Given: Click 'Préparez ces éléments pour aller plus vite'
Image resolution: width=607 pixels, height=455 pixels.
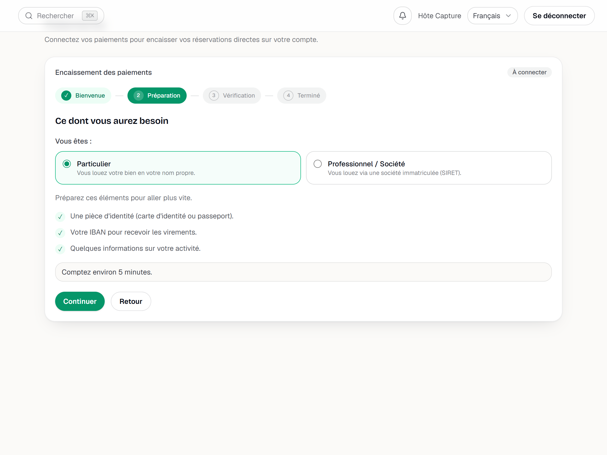Looking at the screenshot, I should pyautogui.click(x=123, y=198).
